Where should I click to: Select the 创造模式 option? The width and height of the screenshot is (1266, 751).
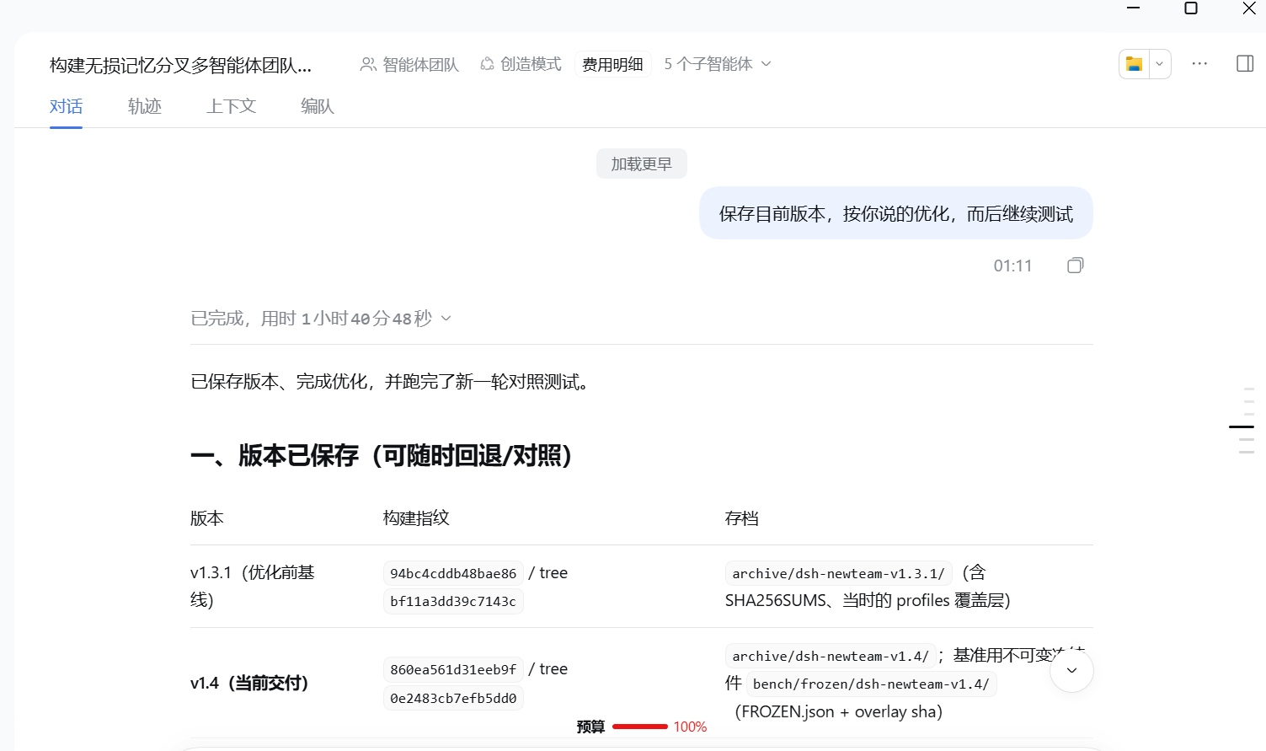(x=521, y=64)
